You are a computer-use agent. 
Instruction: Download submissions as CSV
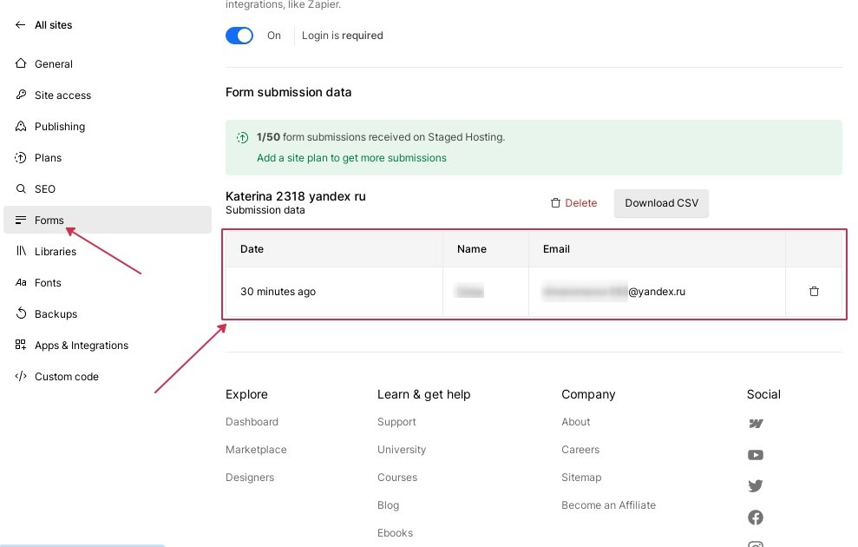pos(661,203)
